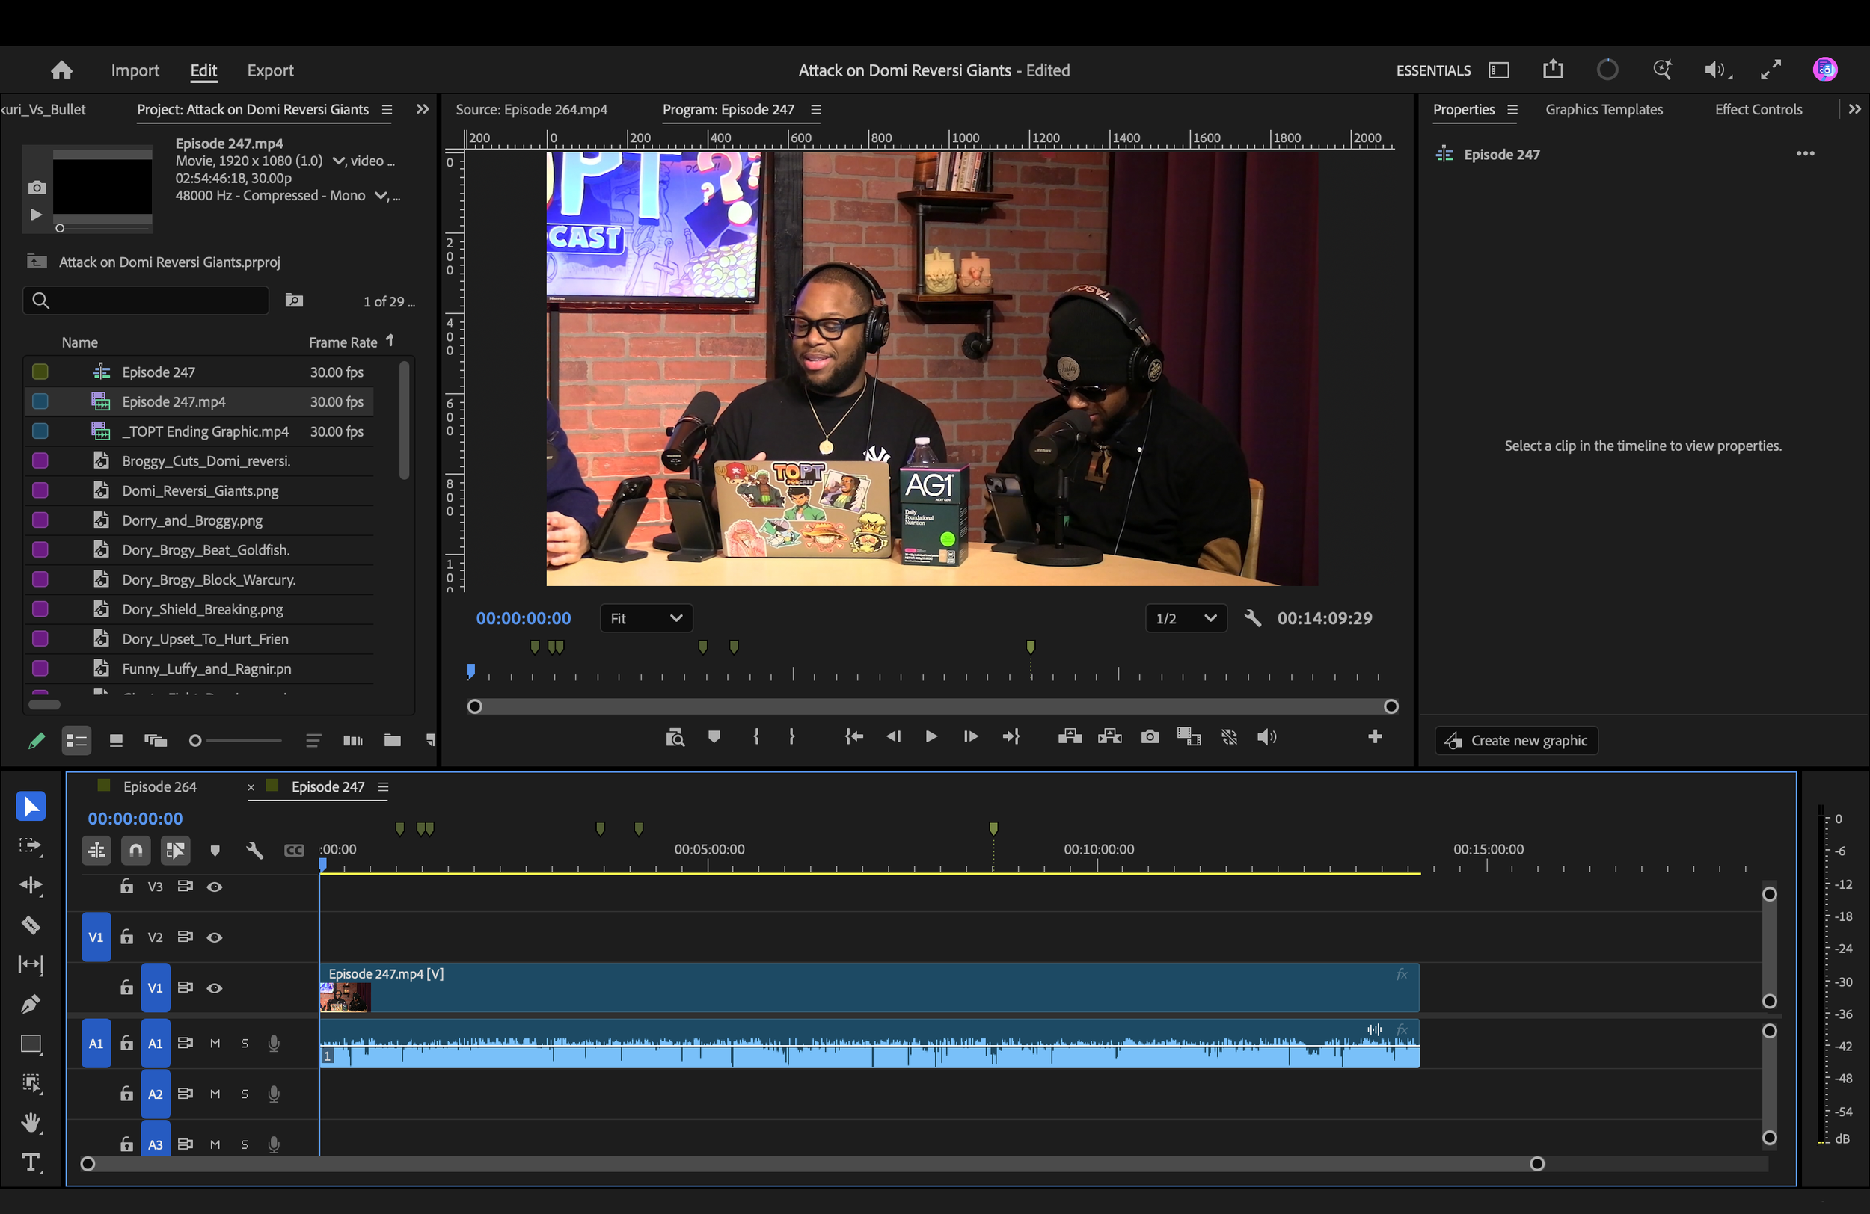Image resolution: width=1870 pixels, height=1214 pixels.
Task: Click the New Bin folder icon
Action: pyautogui.click(x=392, y=740)
